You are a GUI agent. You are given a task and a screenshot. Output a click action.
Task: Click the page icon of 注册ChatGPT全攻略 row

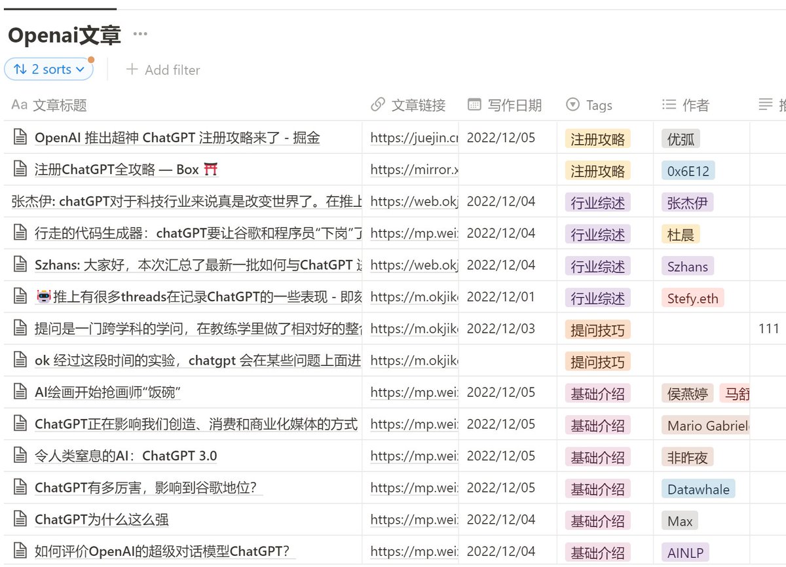(x=21, y=170)
